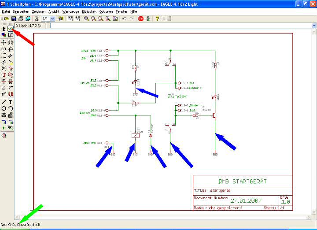This screenshot has height=230, width=317.
Task: Activate the Move tool
Action: click(x=4, y=42)
